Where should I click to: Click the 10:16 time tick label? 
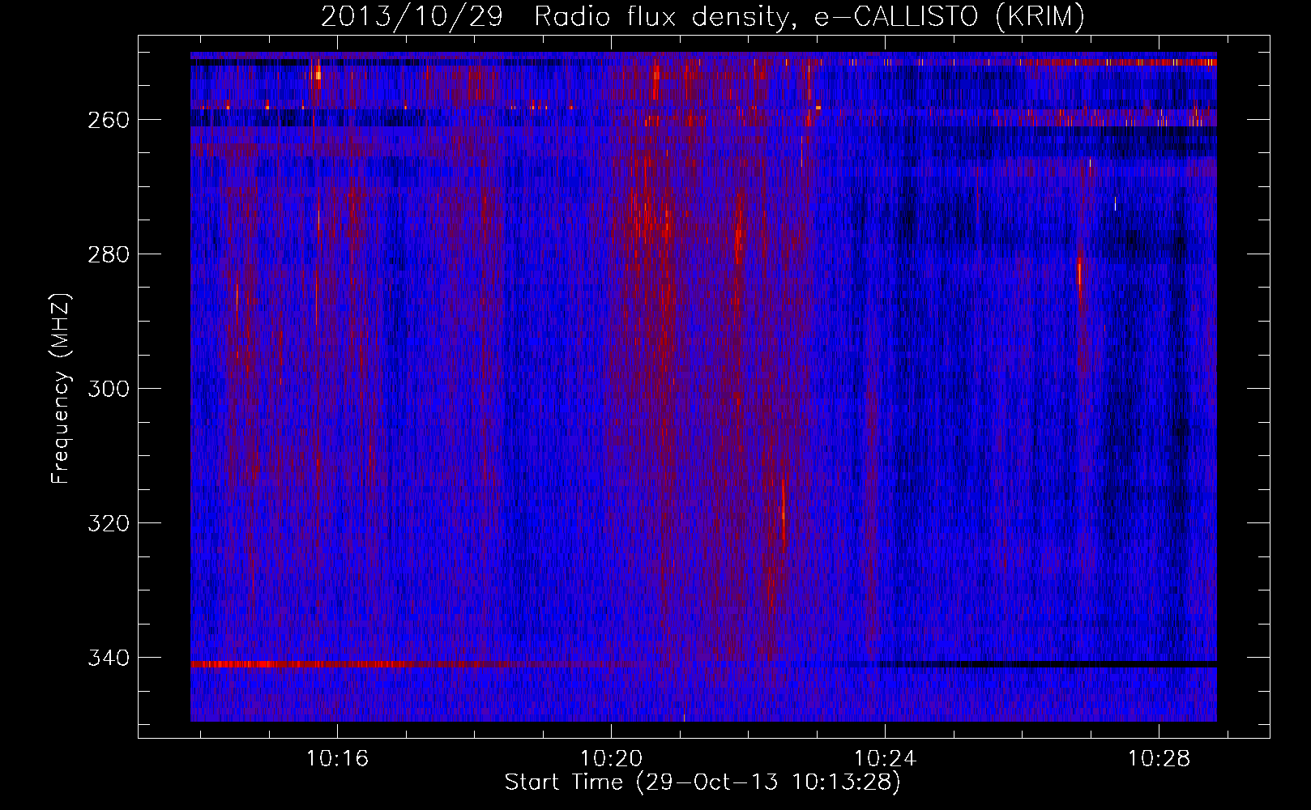[x=337, y=758]
